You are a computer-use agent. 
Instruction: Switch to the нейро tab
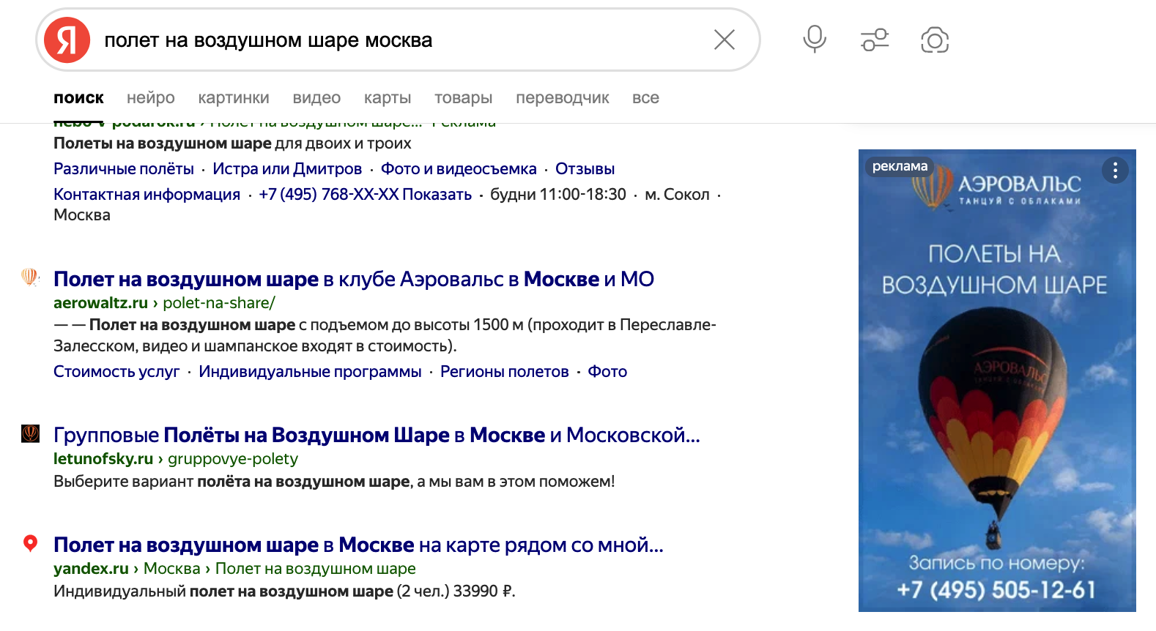151,98
